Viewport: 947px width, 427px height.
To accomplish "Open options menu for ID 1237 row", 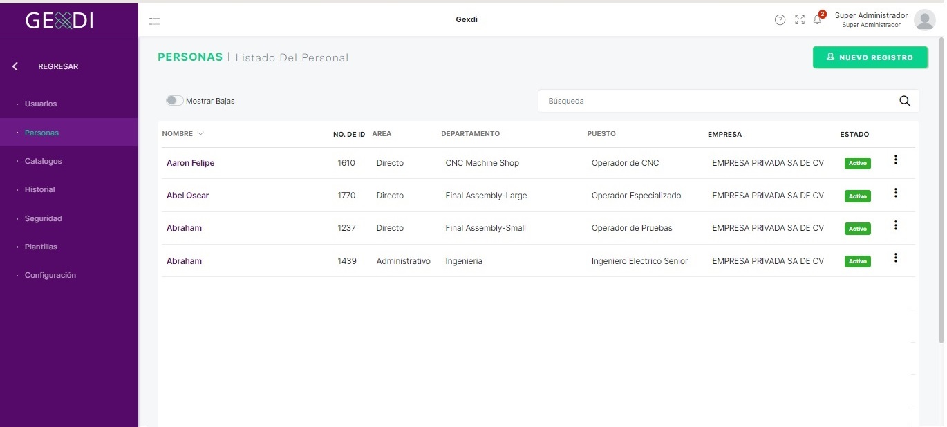I will 896,225.
